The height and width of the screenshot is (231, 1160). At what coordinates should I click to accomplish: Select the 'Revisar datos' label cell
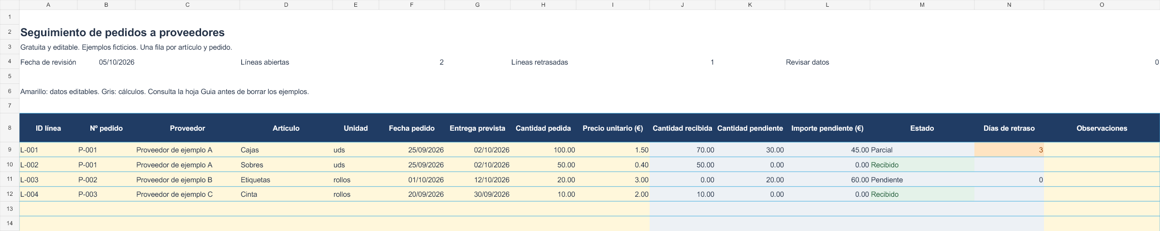(x=807, y=62)
